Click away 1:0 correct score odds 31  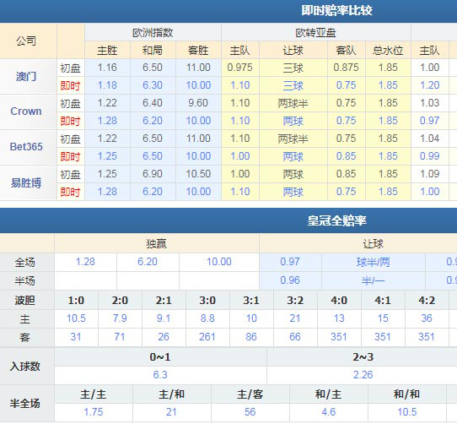76,337
